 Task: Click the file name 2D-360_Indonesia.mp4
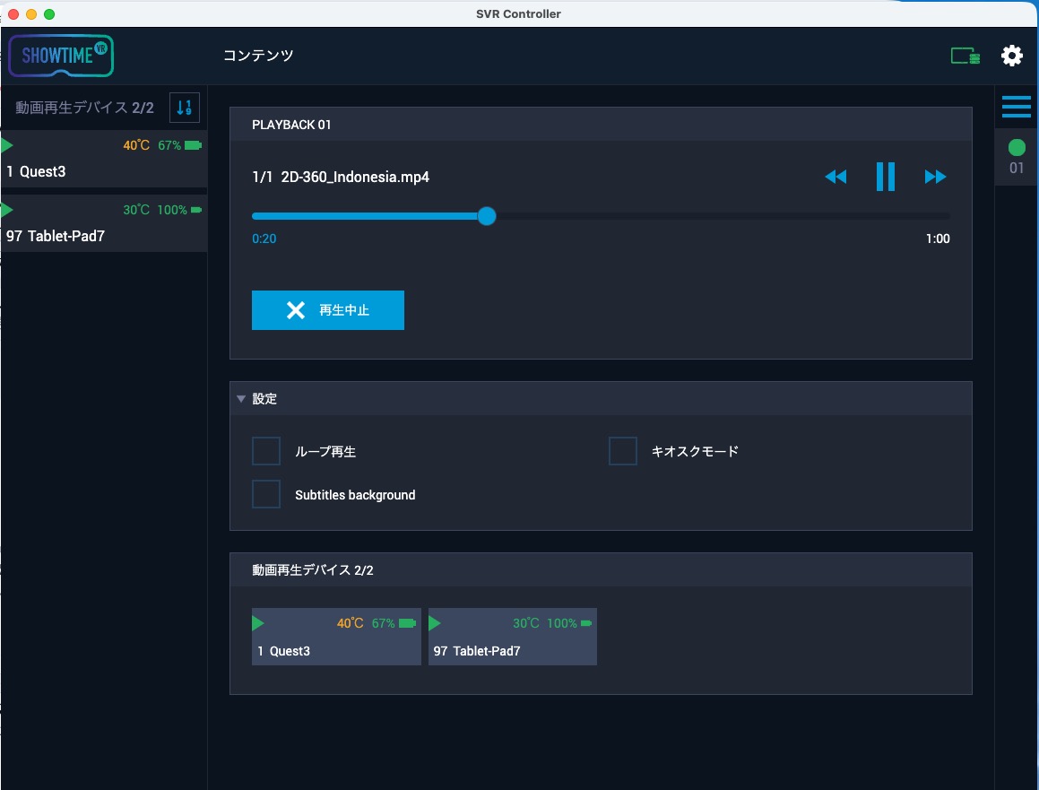[x=355, y=177]
